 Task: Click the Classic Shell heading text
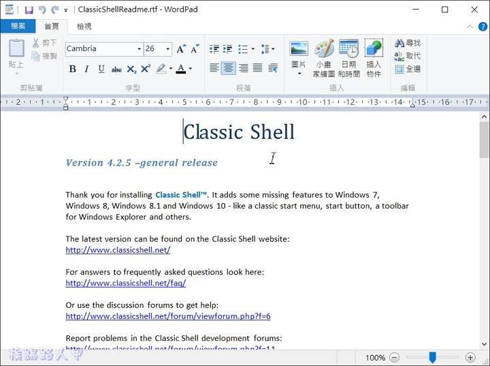coord(239,132)
